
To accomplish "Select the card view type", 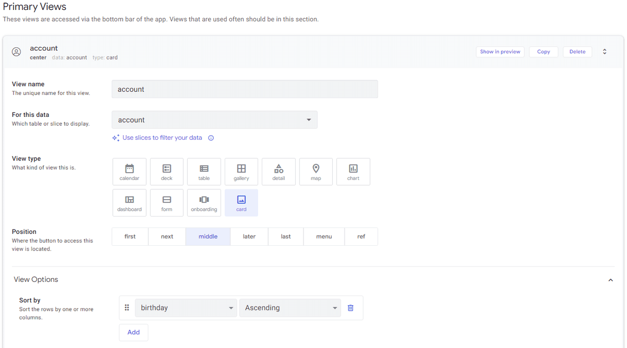I will (x=241, y=203).
